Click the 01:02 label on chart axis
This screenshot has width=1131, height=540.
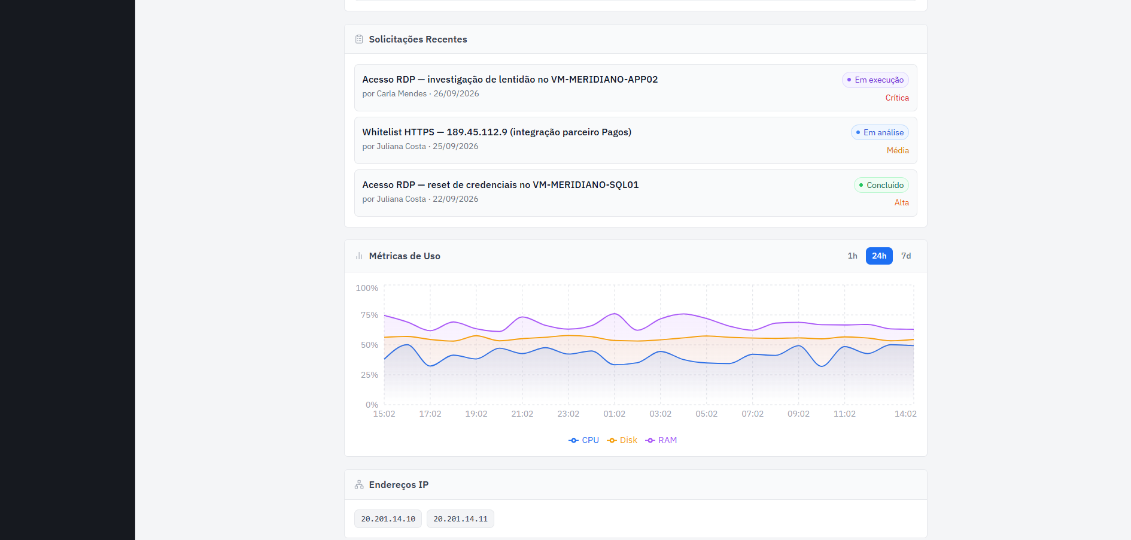tap(614, 414)
